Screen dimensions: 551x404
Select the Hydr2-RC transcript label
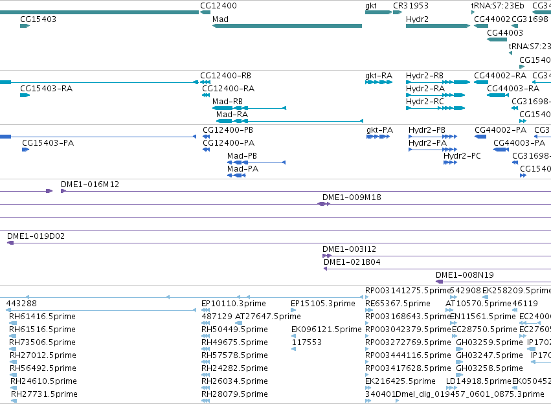pos(425,102)
